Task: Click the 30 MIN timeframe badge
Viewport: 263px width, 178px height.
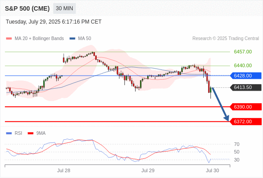Action: coord(64,8)
